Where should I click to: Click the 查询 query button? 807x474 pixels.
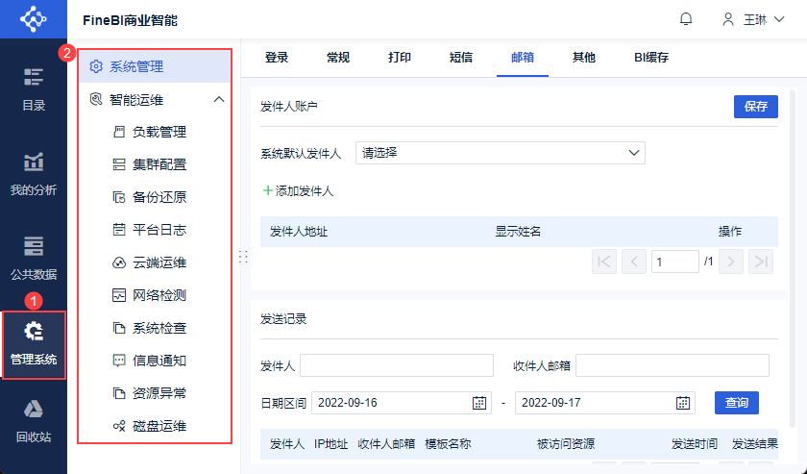click(x=737, y=403)
